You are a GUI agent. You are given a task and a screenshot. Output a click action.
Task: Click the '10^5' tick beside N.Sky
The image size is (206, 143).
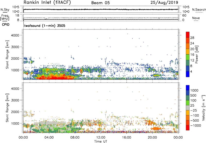(16, 7)
